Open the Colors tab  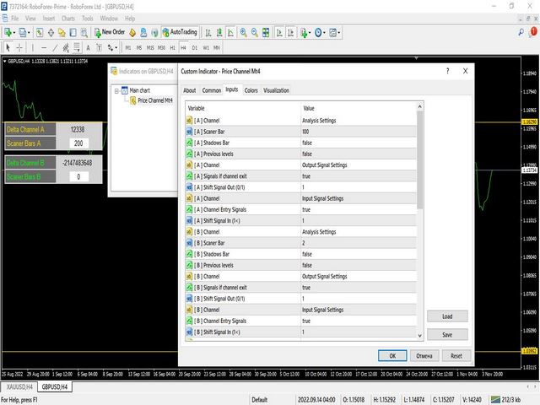[251, 90]
